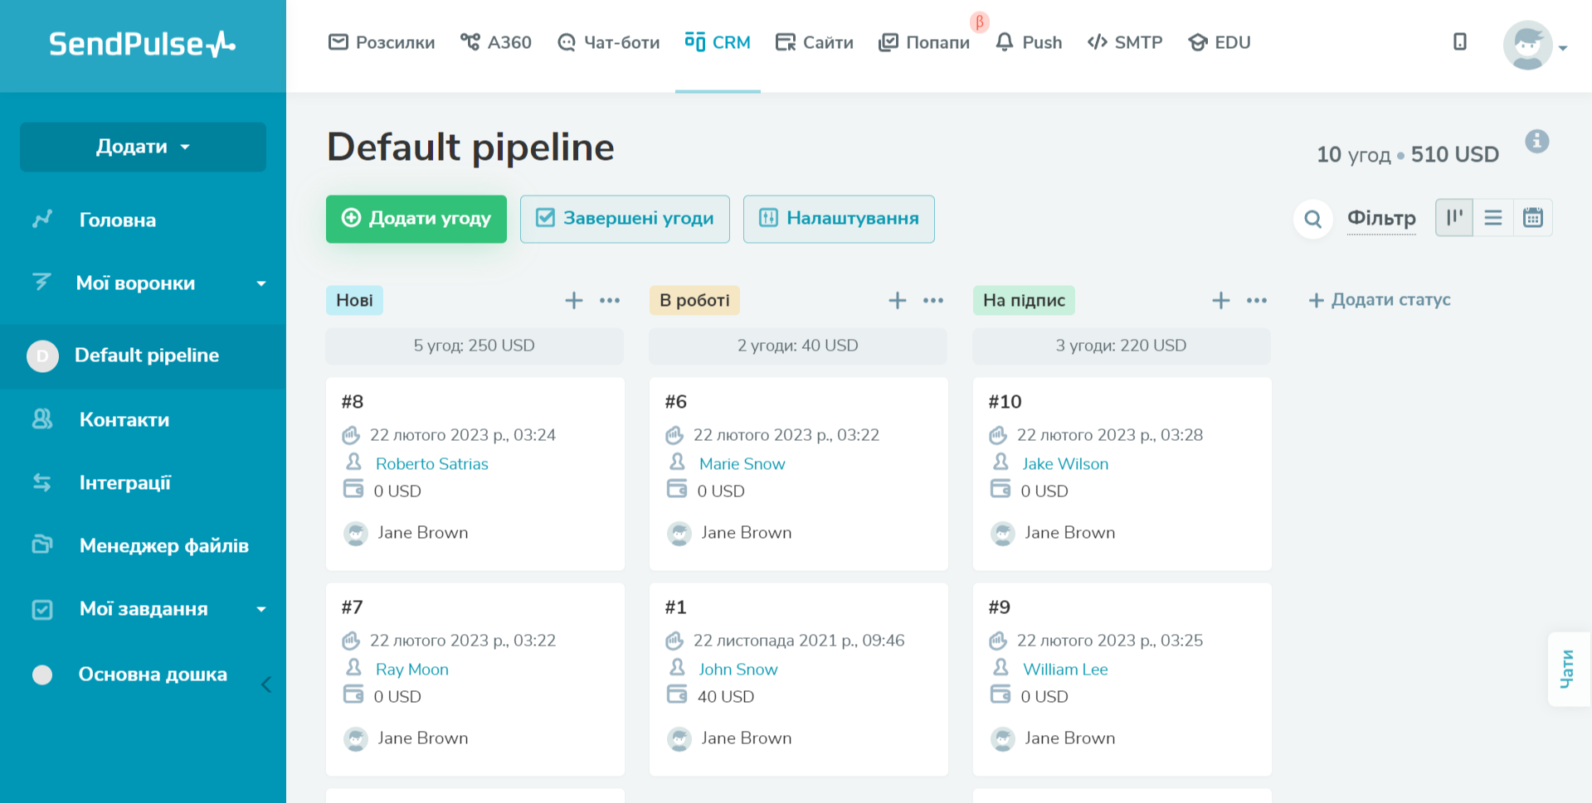The height and width of the screenshot is (803, 1592).
Task: Open the Чати side panel tab
Action: click(x=1567, y=669)
